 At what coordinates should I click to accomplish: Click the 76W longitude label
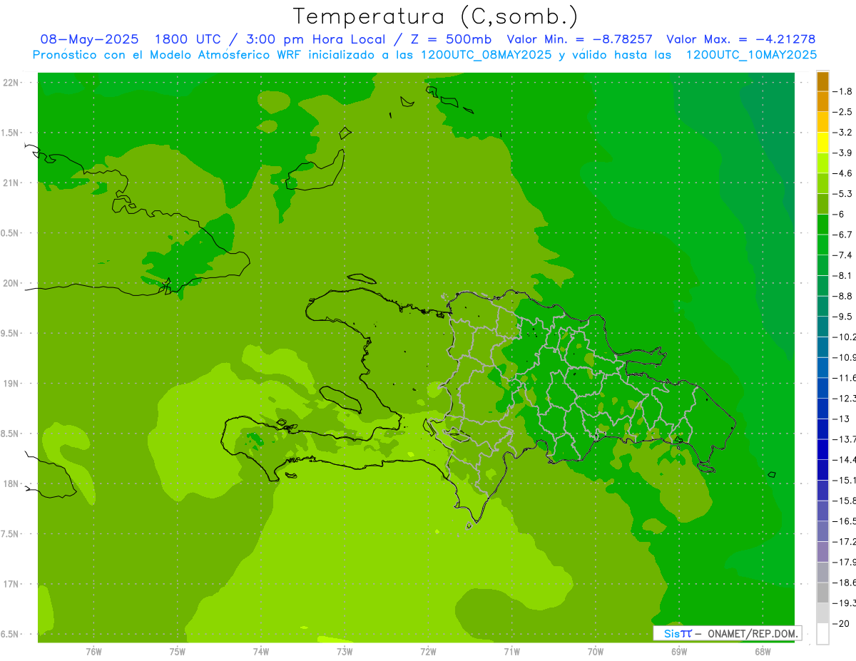[93, 652]
